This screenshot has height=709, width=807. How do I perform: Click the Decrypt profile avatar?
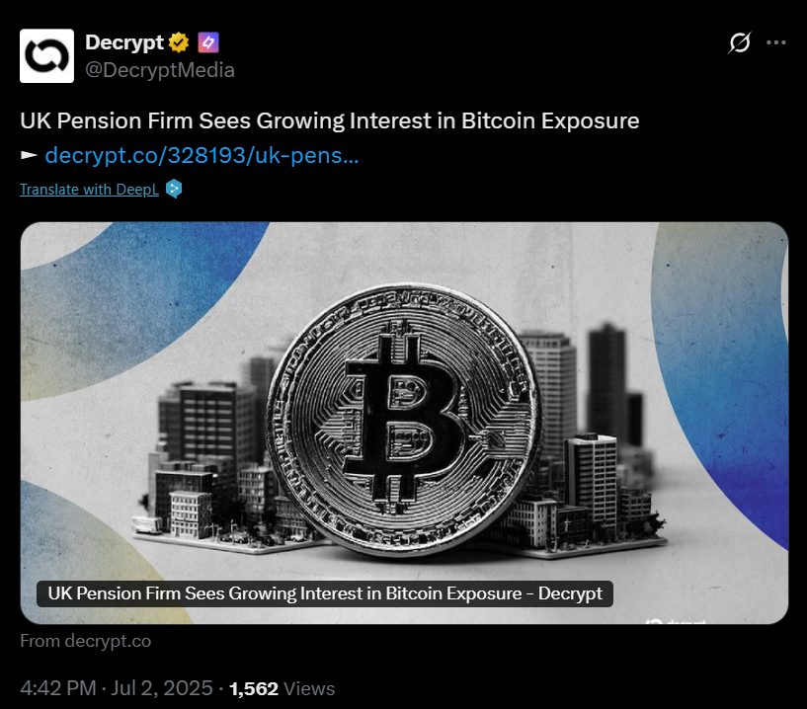46,56
